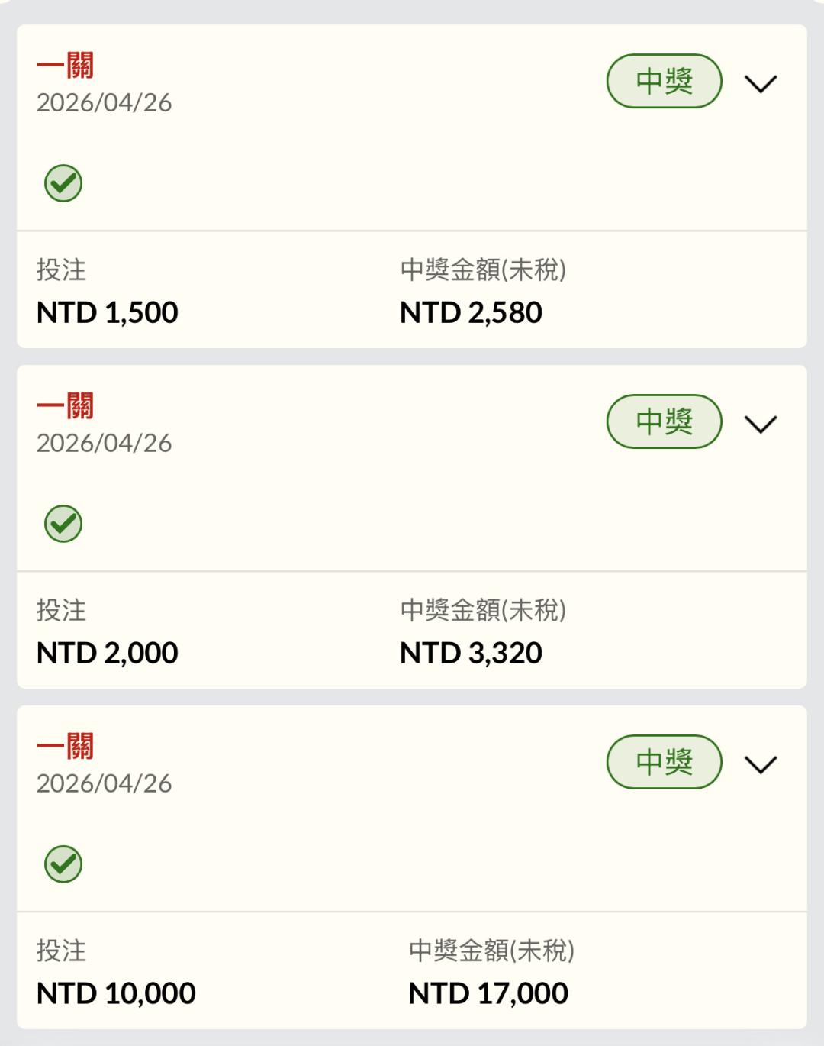The width and height of the screenshot is (824, 1046).
Task: Tap the NTD 10,000 bet amount
Action: pos(116,994)
